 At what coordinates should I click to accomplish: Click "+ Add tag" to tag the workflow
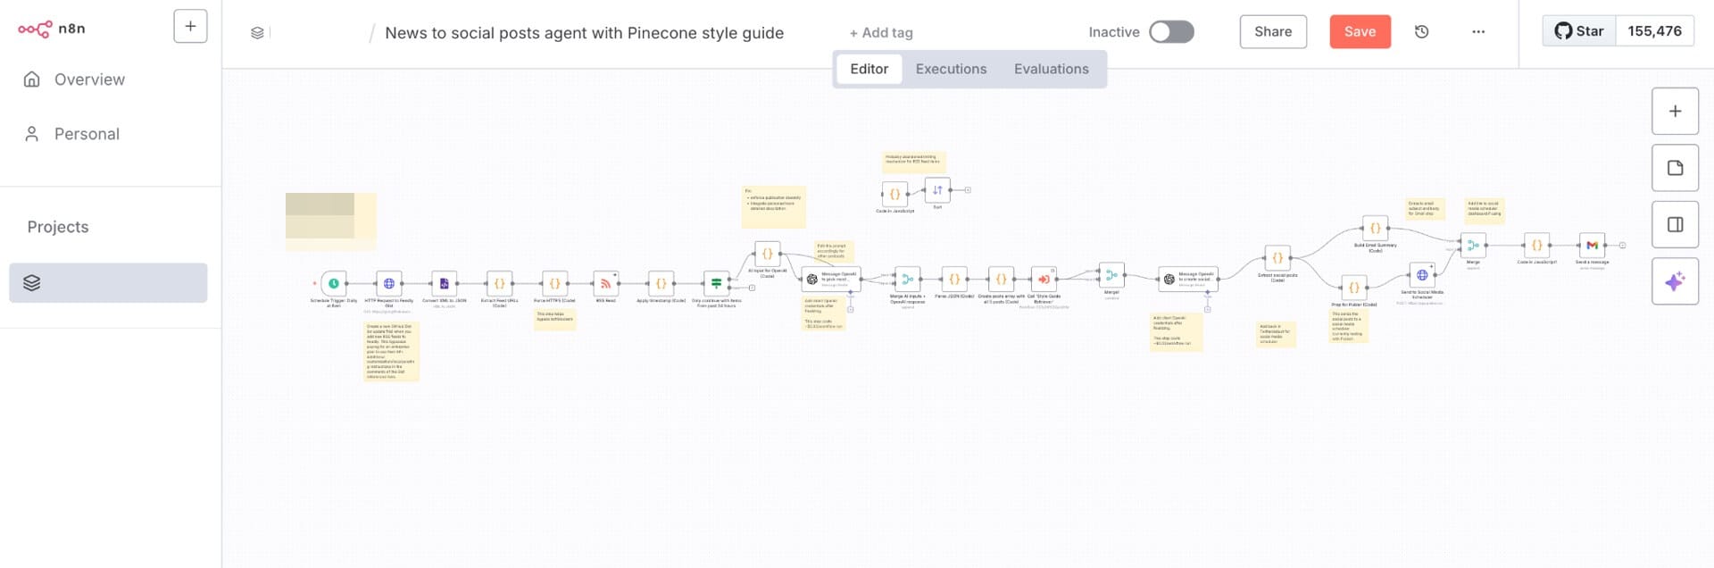click(x=880, y=32)
